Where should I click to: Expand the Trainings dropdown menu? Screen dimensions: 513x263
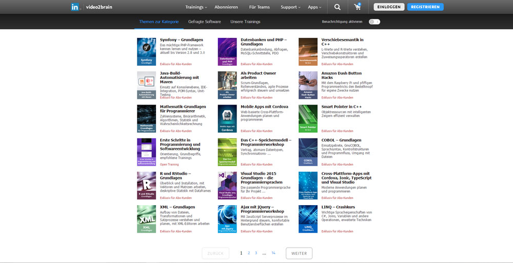[x=196, y=7]
